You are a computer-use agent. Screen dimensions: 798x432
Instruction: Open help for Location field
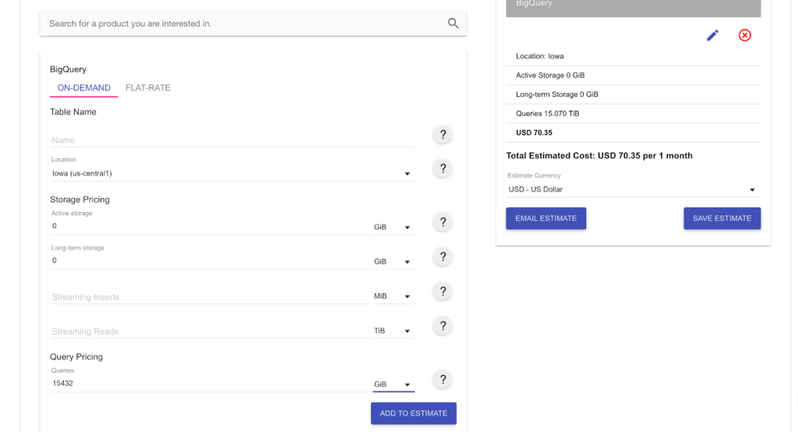443,168
